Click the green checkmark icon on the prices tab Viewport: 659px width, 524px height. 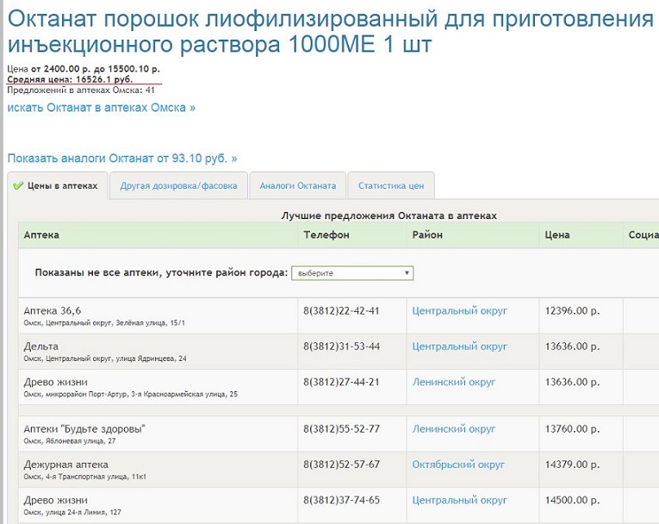(18, 185)
